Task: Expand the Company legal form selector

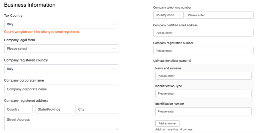Action: point(61,49)
